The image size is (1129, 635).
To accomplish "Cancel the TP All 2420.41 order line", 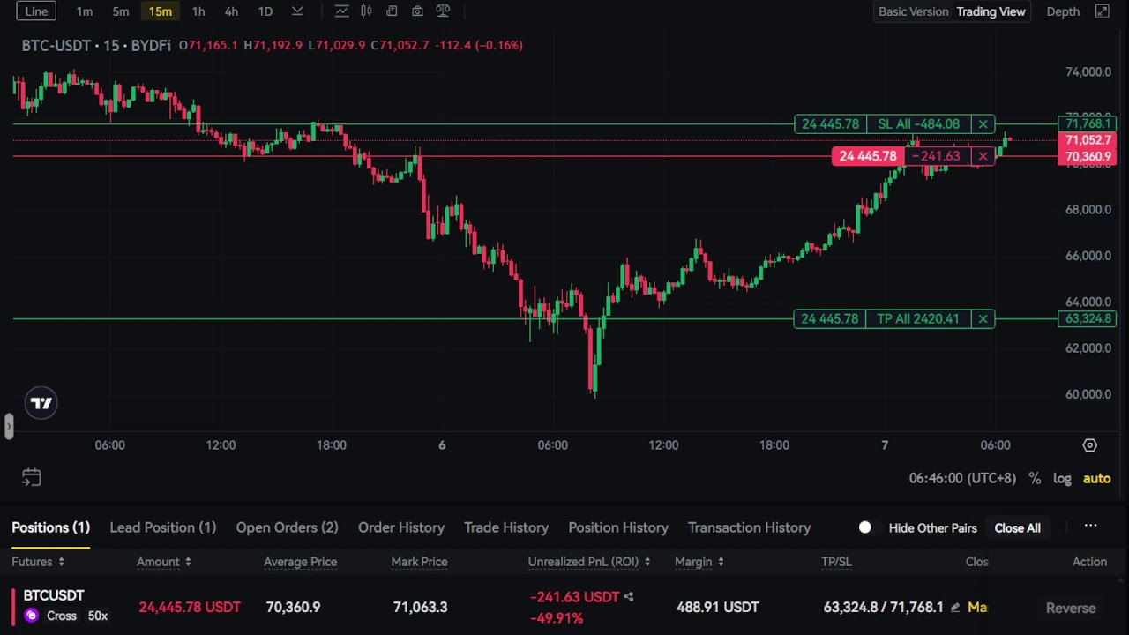I will coord(983,319).
